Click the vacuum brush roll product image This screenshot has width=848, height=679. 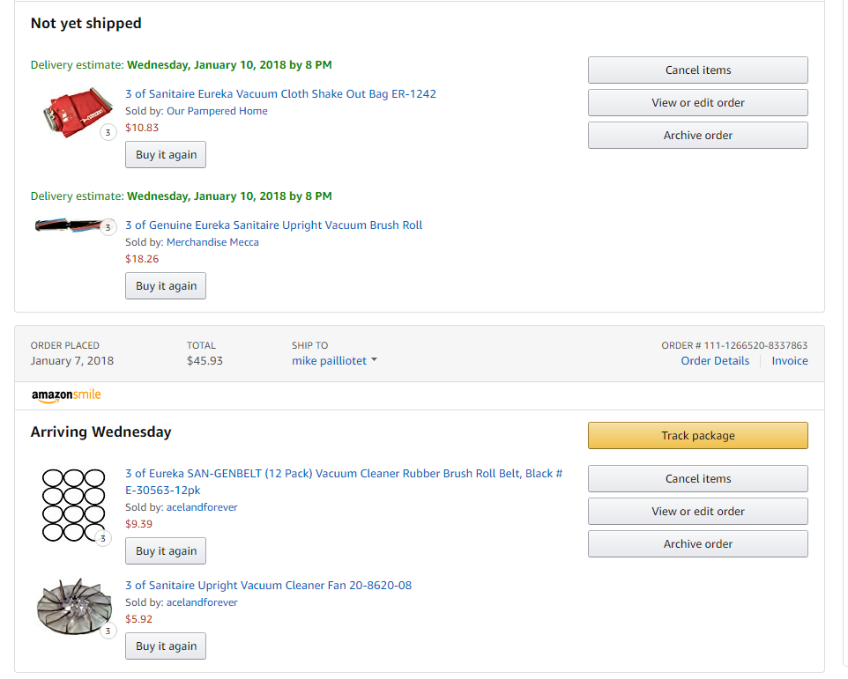69,226
